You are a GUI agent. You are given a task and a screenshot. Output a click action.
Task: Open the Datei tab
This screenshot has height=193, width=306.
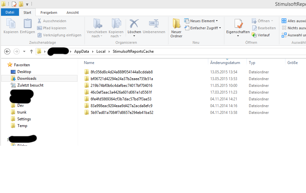pos(10,12)
